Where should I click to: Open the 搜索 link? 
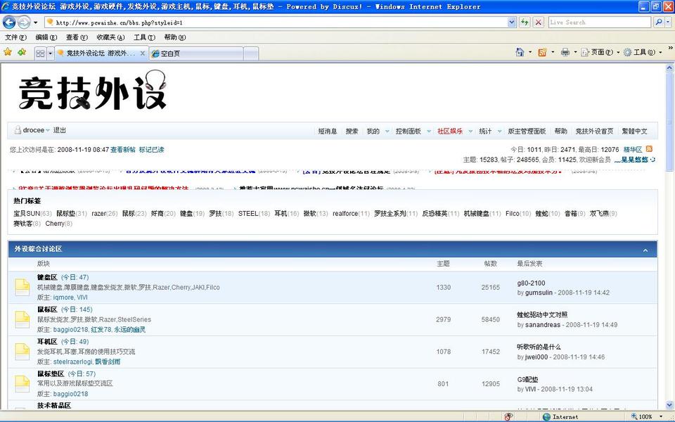352,132
